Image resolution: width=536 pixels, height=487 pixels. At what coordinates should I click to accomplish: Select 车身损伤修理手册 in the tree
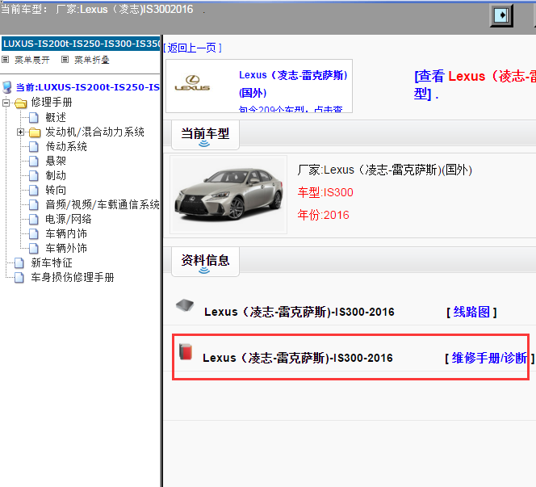(73, 277)
